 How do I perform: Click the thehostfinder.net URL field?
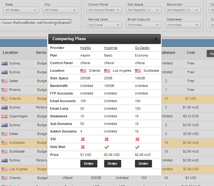click(36, 22)
